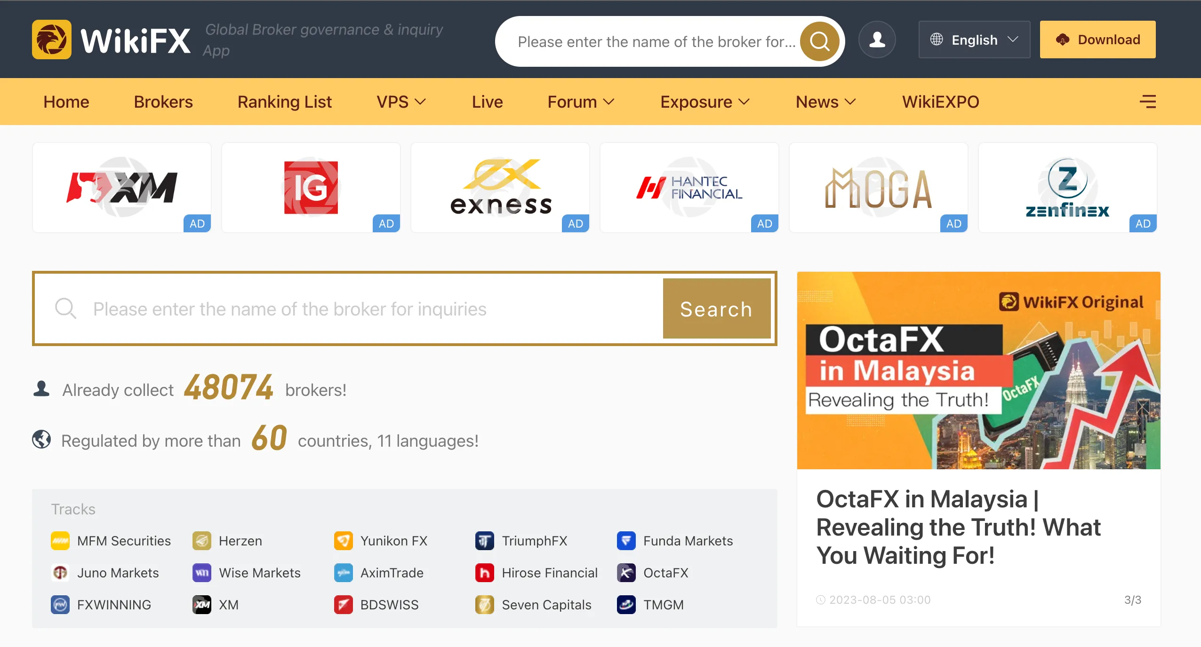Click the Yunikon FX broker icon
The image size is (1201, 647).
(344, 541)
